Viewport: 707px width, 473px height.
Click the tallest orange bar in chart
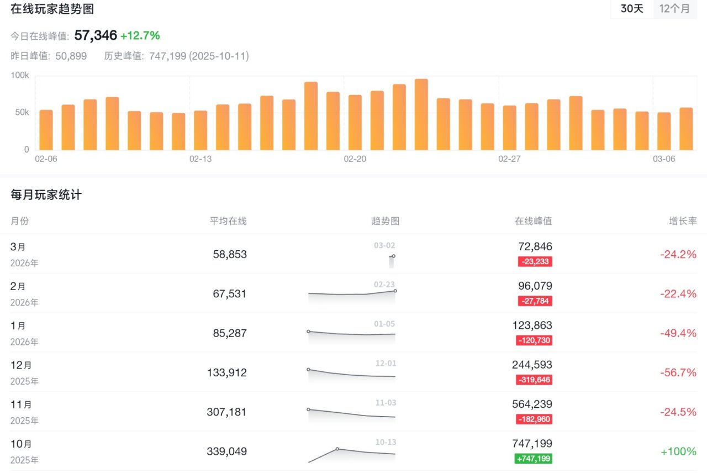click(421, 114)
